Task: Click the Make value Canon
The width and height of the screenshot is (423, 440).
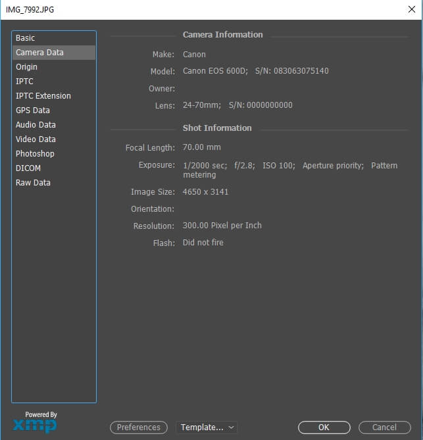Action: point(194,55)
